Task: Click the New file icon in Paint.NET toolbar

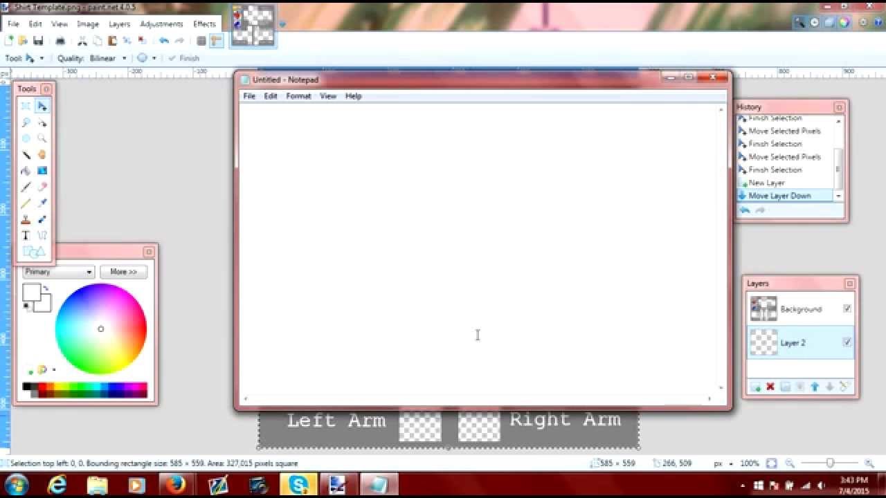Action: point(10,41)
